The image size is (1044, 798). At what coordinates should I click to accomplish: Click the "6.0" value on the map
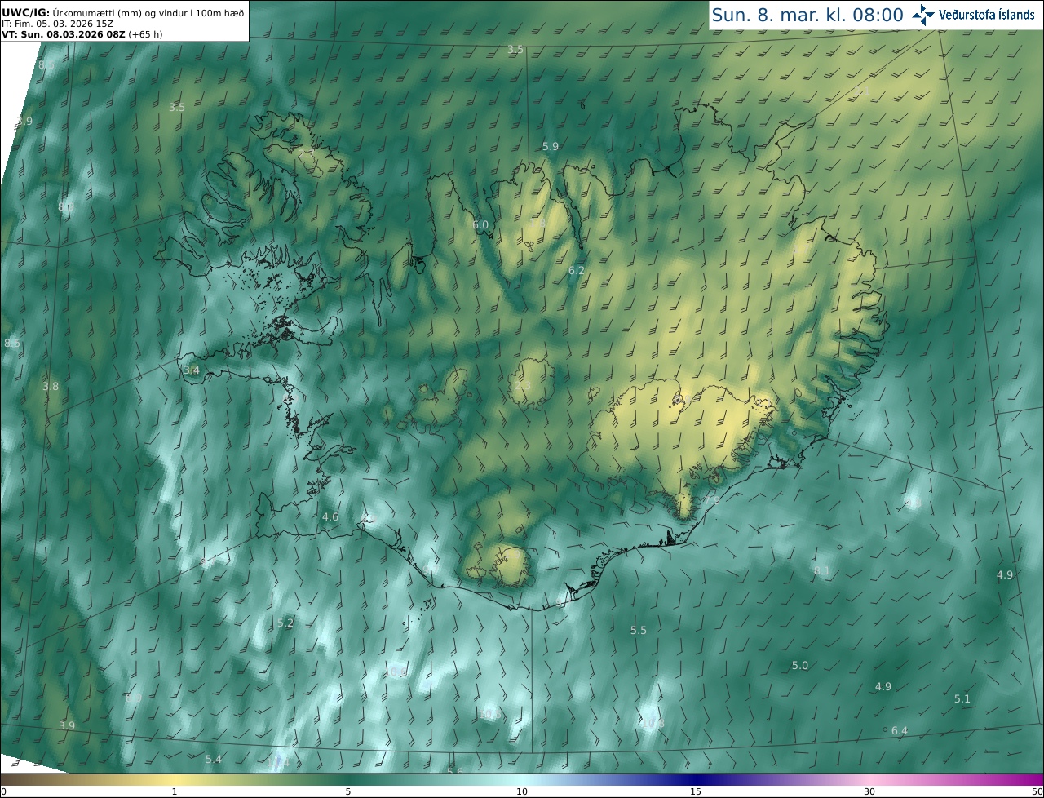coord(480,225)
